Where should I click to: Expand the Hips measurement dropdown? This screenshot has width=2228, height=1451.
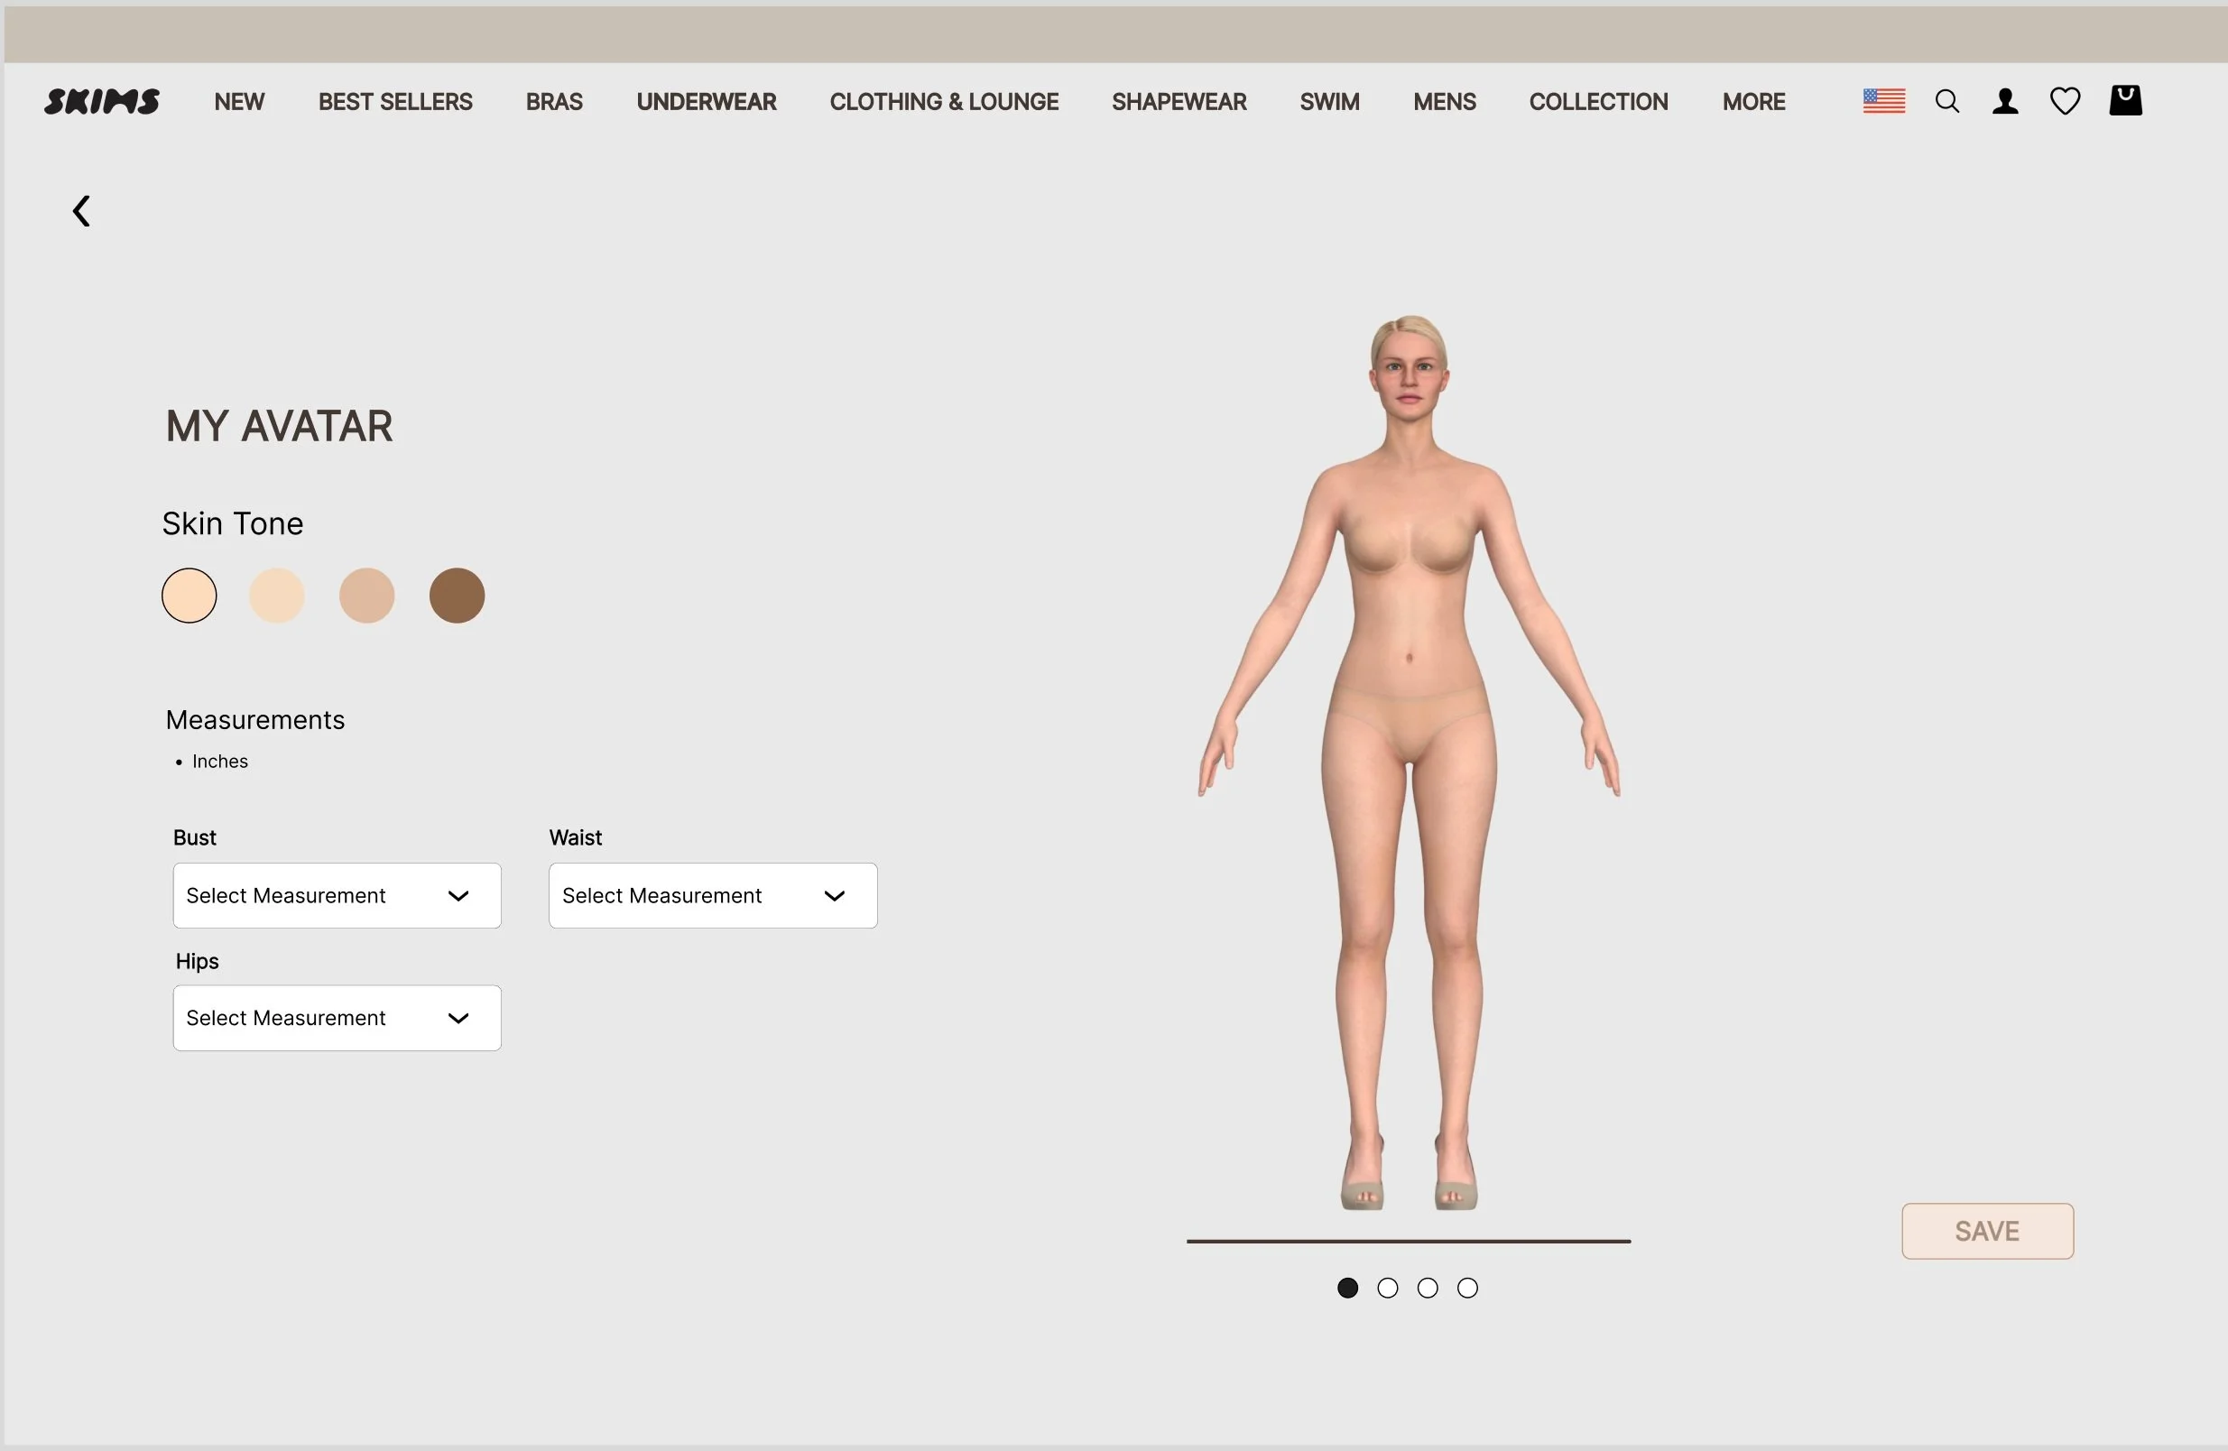pyautogui.click(x=337, y=1018)
